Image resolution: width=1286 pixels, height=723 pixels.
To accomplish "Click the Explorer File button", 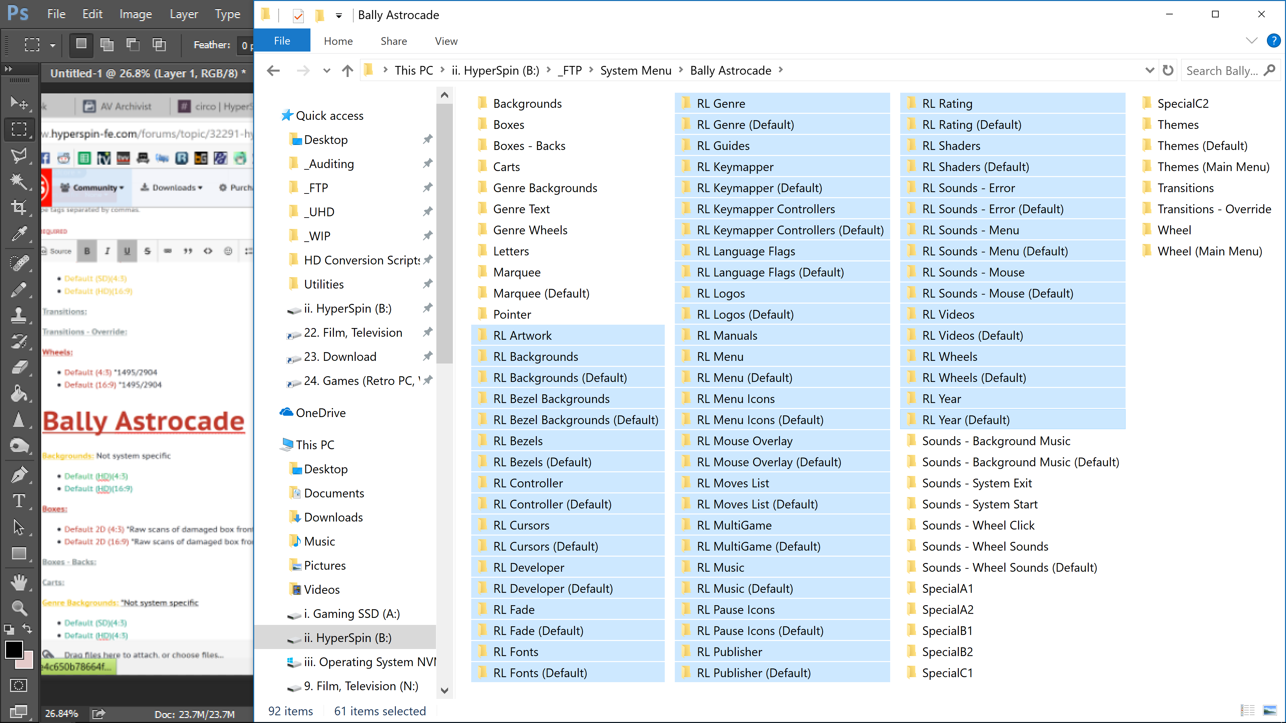I will (282, 41).
